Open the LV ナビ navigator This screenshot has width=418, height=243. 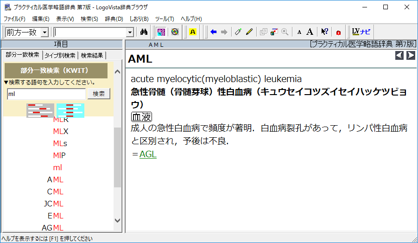point(361,32)
